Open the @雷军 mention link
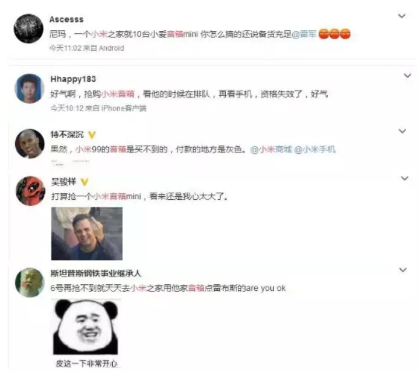Image resolution: width=420 pixels, height=377 pixels. pyautogui.click(x=304, y=34)
